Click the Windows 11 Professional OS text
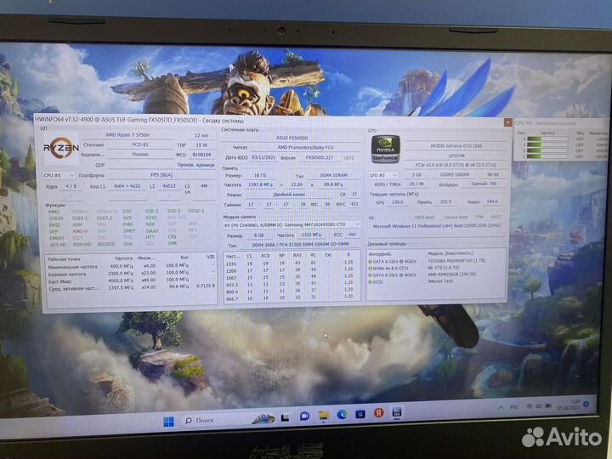This screenshot has height=459, width=612. pyautogui.click(x=436, y=225)
